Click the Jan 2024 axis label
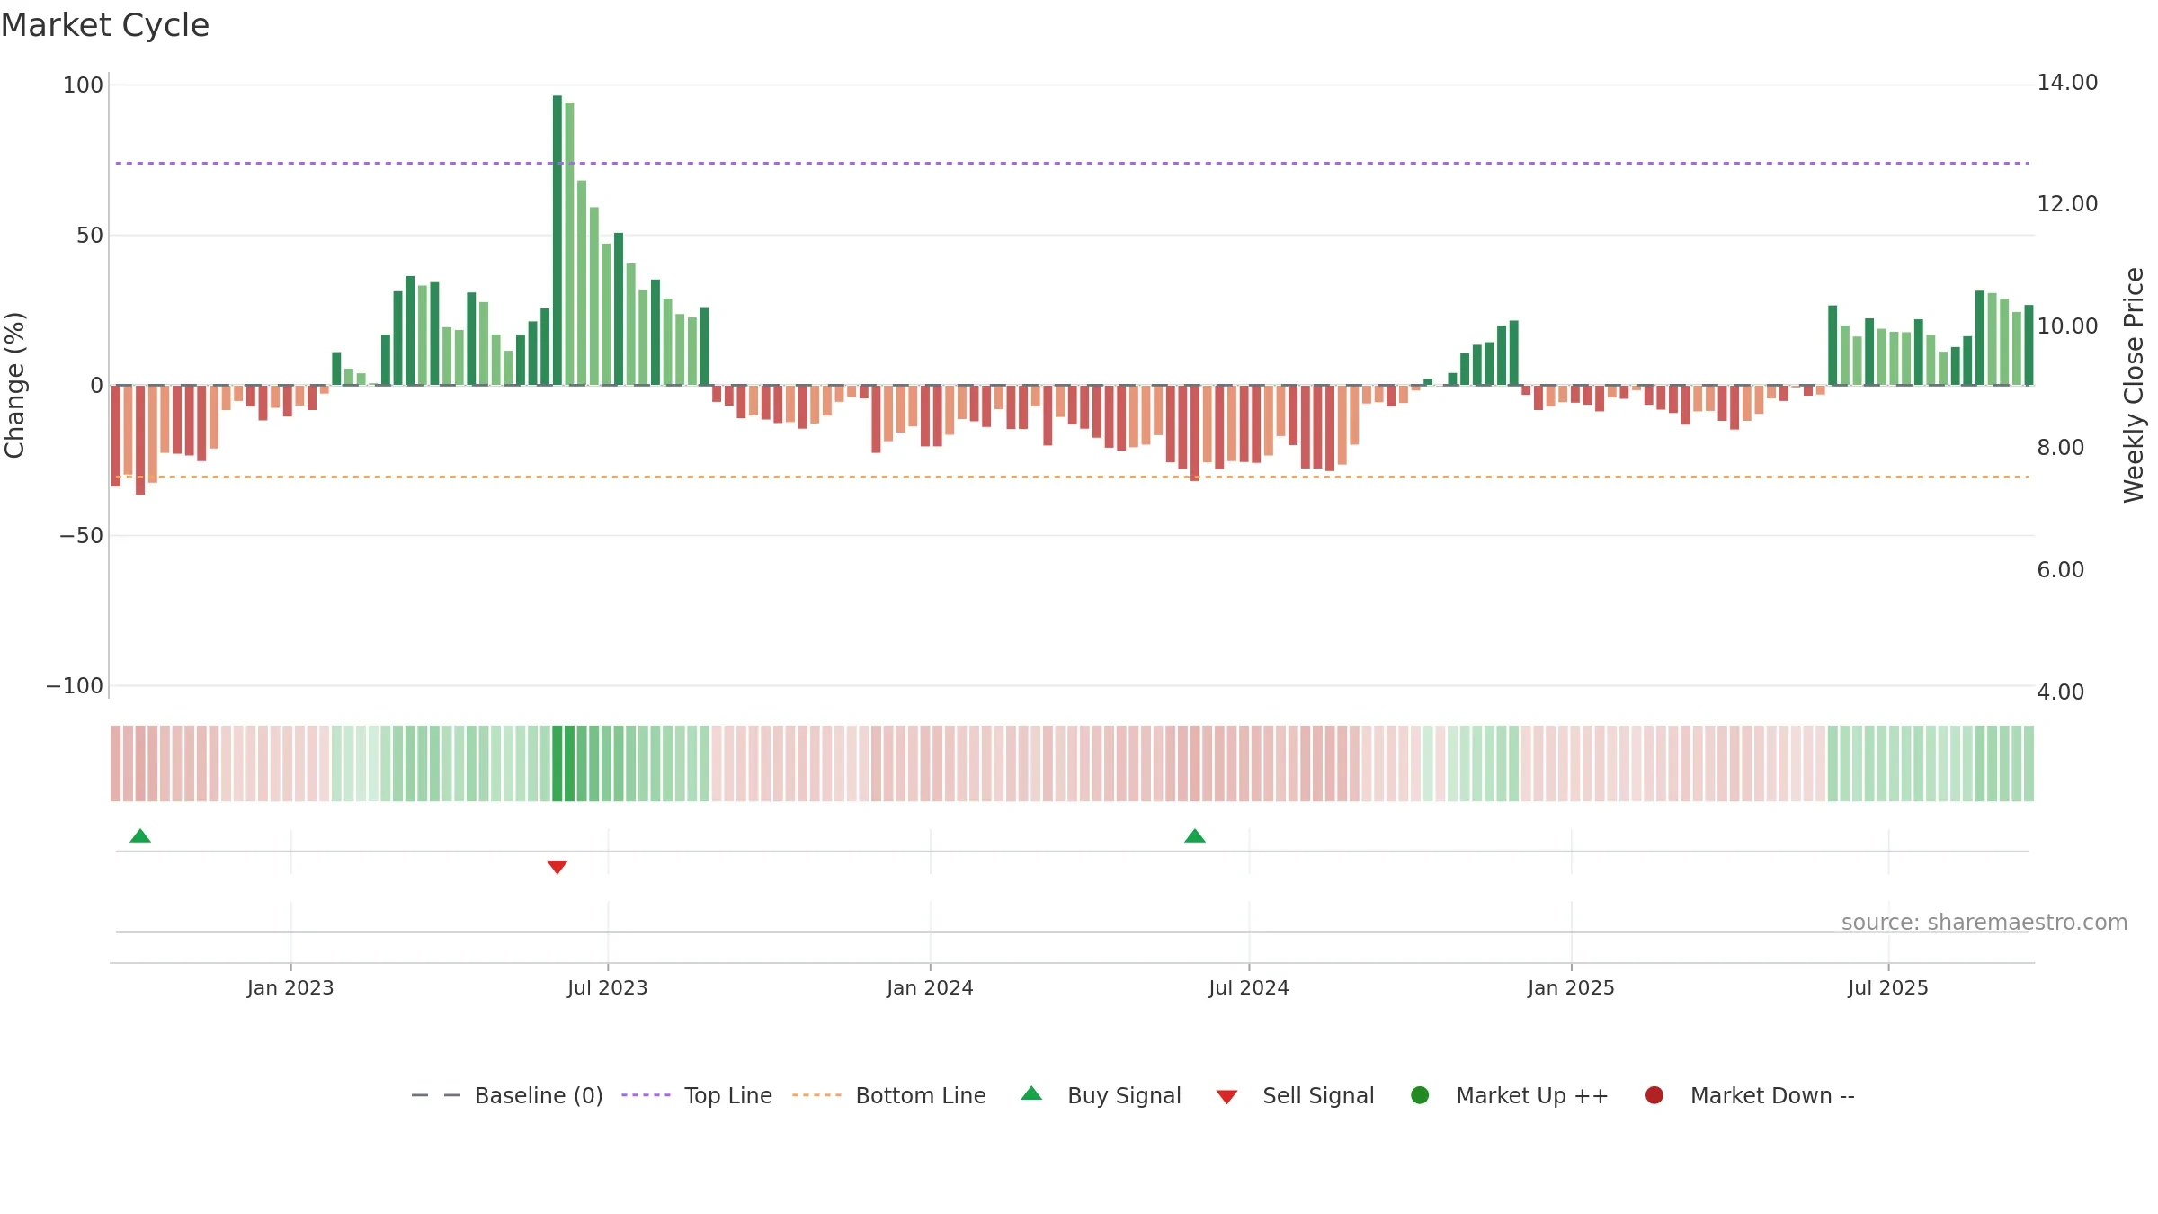2158x1214 pixels. coord(930,988)
